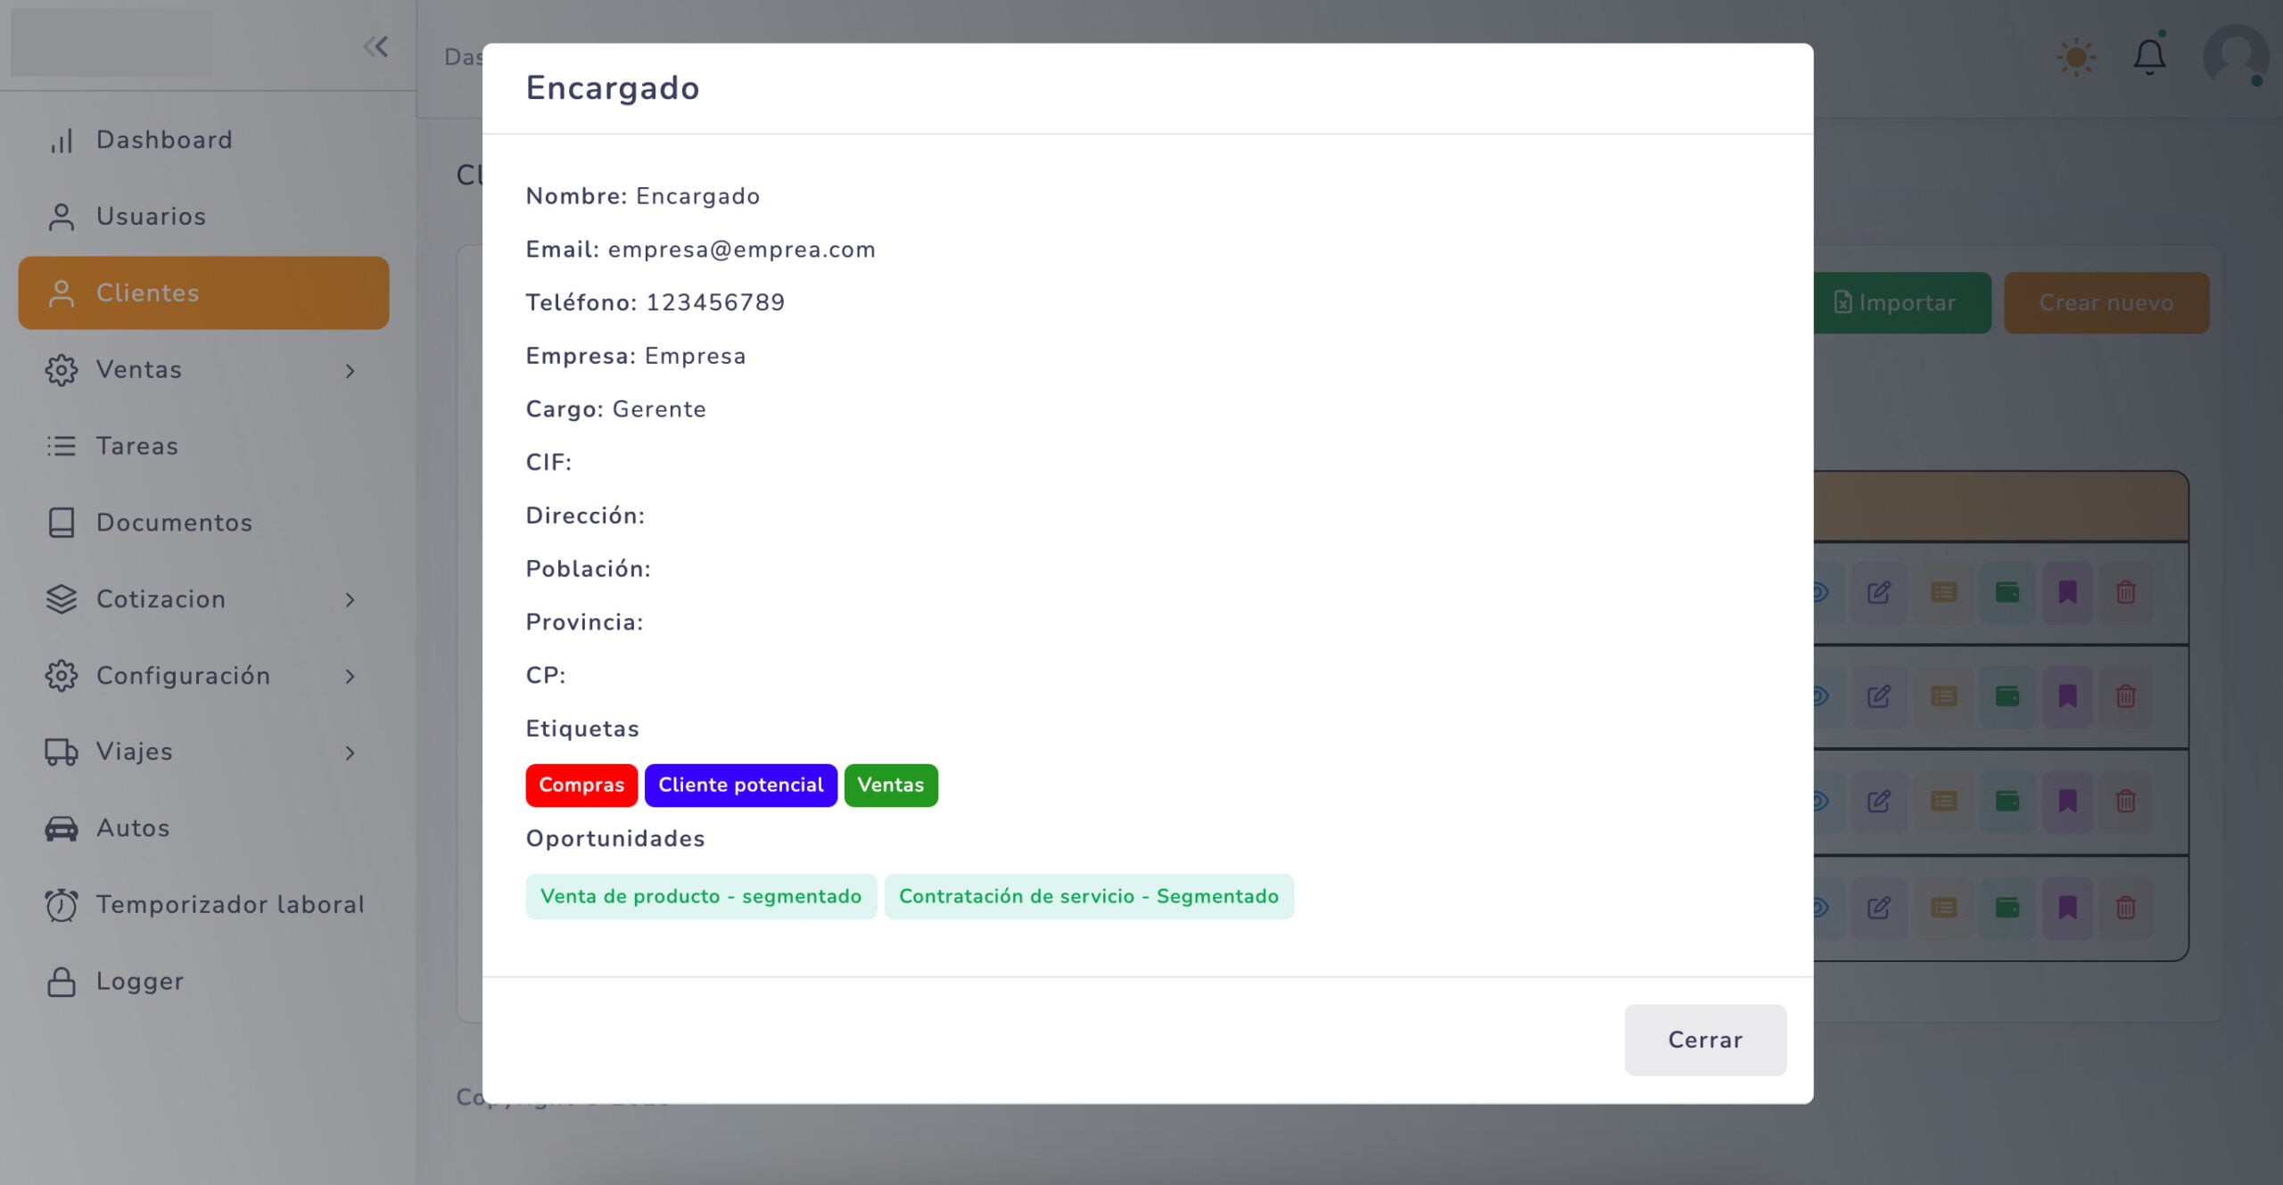Image resolution: width=2283 pixels, height=1185 pixels.
Task: Expand the Cotizacion sidebar submenu
Action: tap(203, 599)
